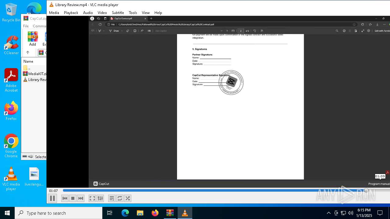This screenshot has height=219, width=390.
Task: Open Firefox from the taskbar
Action: (x=155, y=213)
